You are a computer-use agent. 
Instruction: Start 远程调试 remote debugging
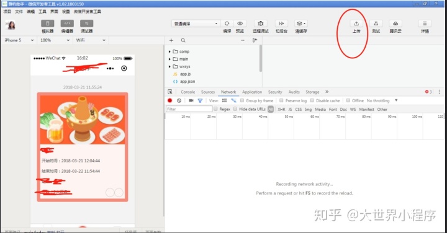point(261,24)
